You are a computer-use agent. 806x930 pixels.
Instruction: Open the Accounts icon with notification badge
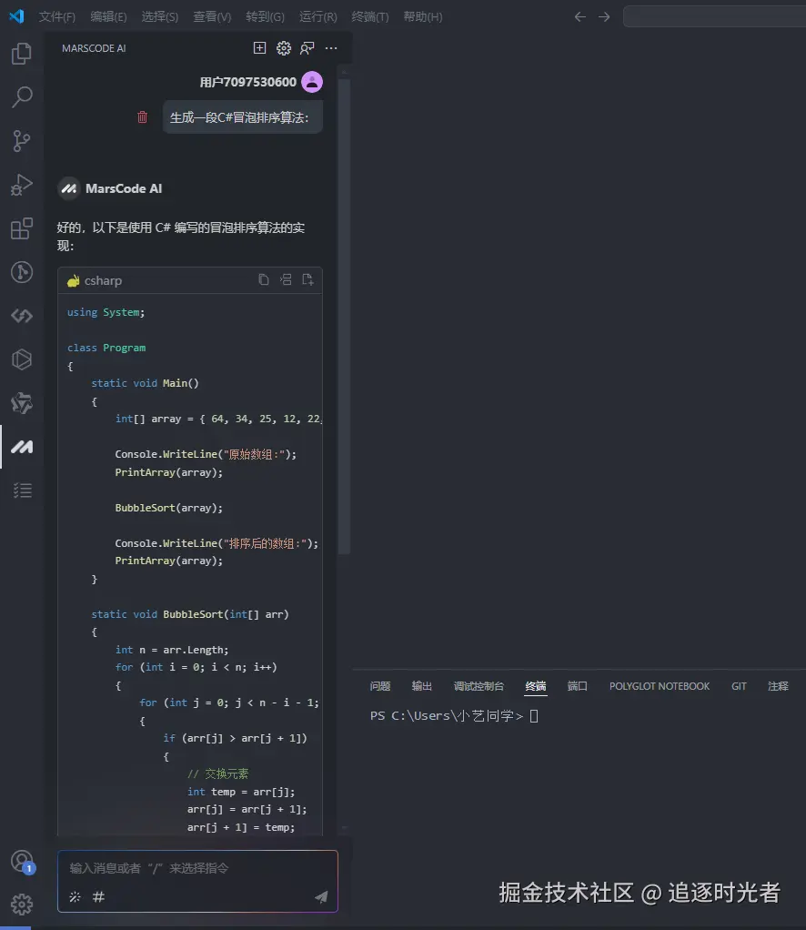pyautogui.click(x=22, y=861)
